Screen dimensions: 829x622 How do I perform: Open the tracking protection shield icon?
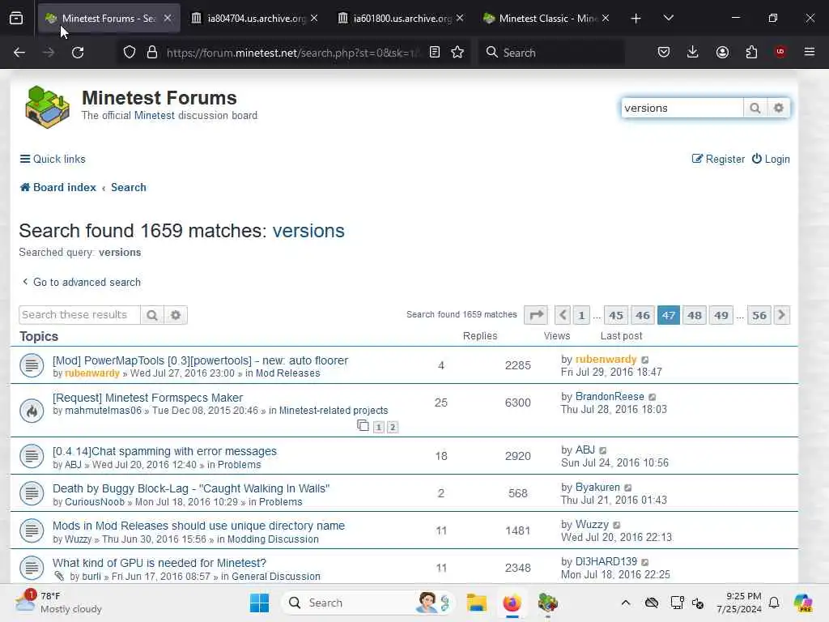(x=130, y=53)
